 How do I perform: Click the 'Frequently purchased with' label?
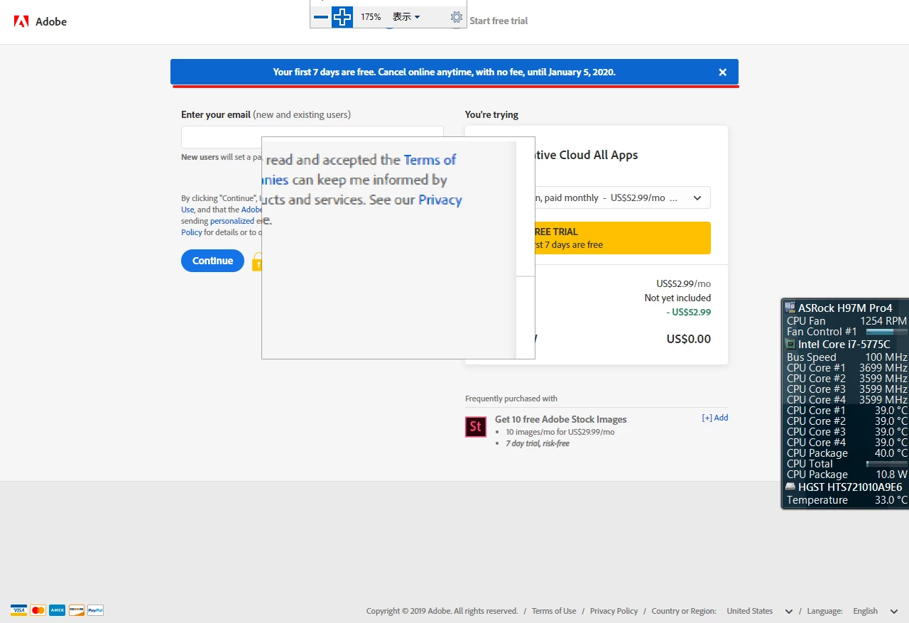(x=511, y=399)
